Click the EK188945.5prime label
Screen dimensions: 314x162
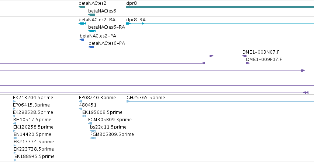(x=34, y=156)
